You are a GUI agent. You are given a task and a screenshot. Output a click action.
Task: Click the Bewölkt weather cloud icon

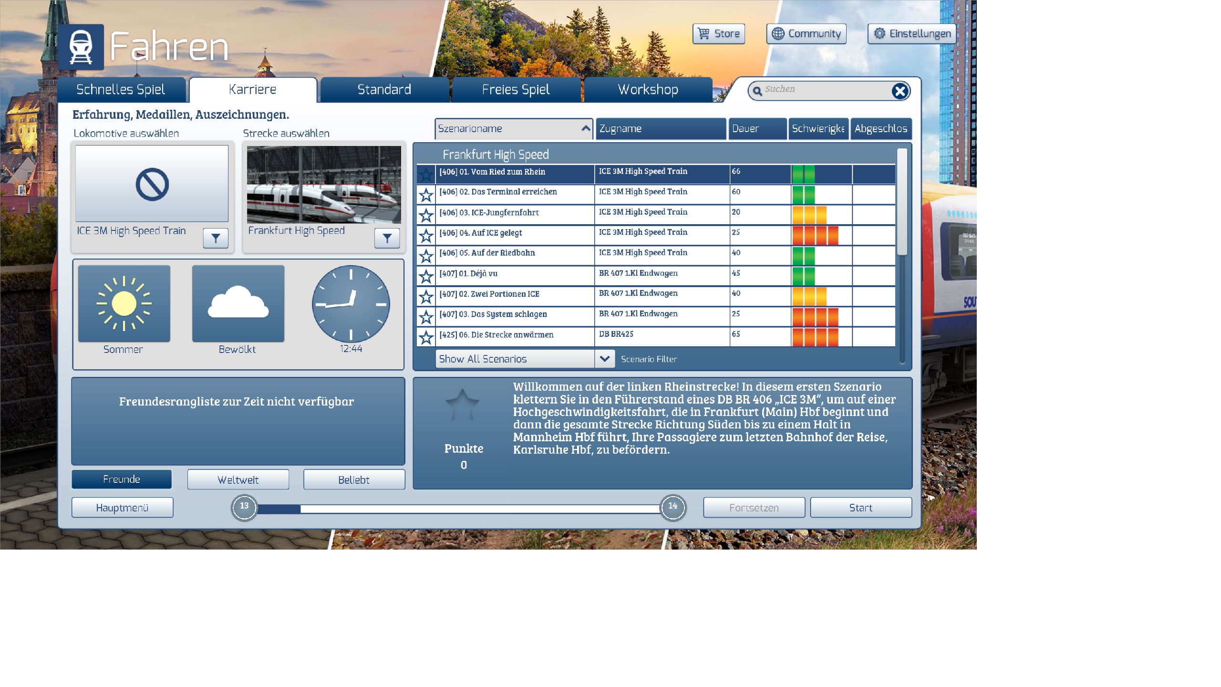pos(238,303)
